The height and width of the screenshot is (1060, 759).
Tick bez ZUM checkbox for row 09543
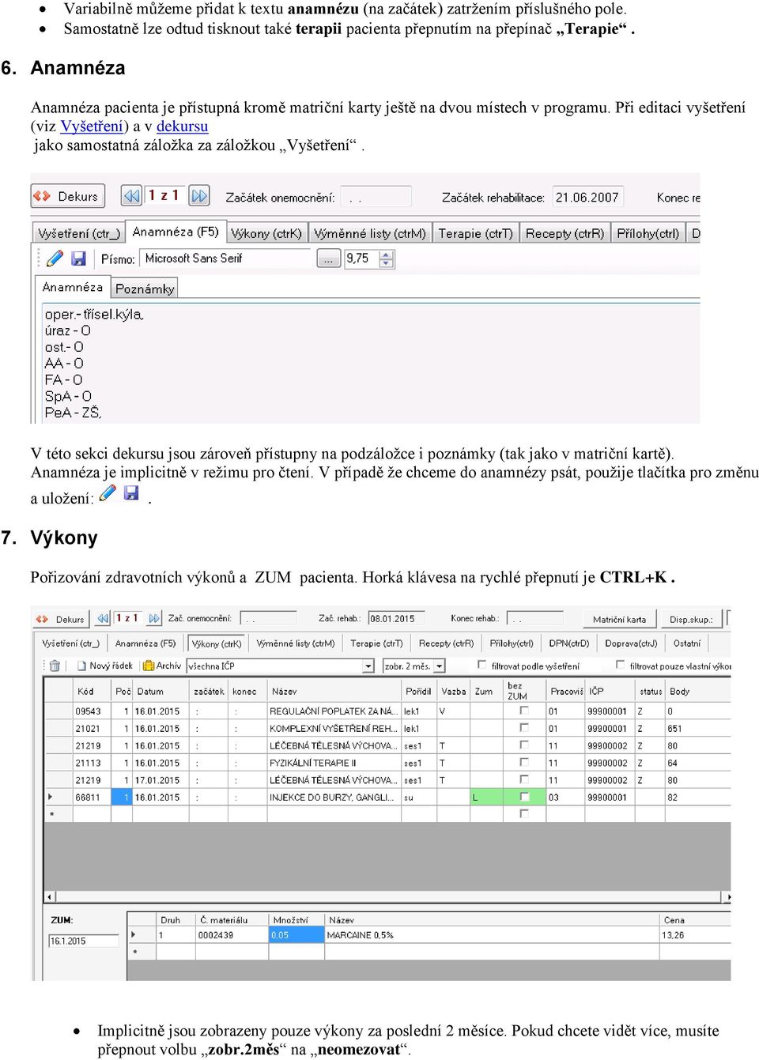(523, 710)
